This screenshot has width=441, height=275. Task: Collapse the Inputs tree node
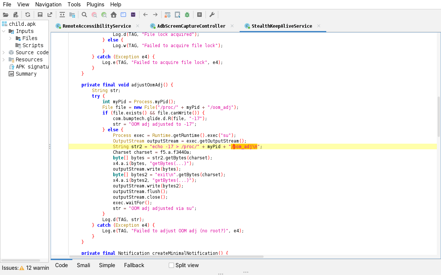tap(4, 31)
